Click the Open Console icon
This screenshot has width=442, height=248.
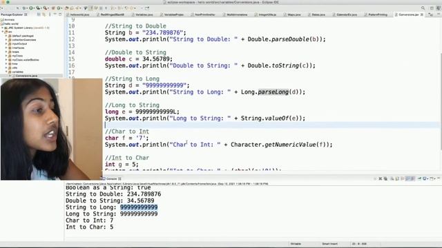(x=431, y=178)
